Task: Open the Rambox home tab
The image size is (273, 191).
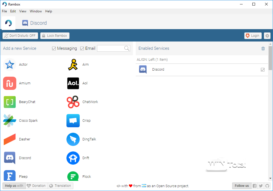Action: coord(9,23)
